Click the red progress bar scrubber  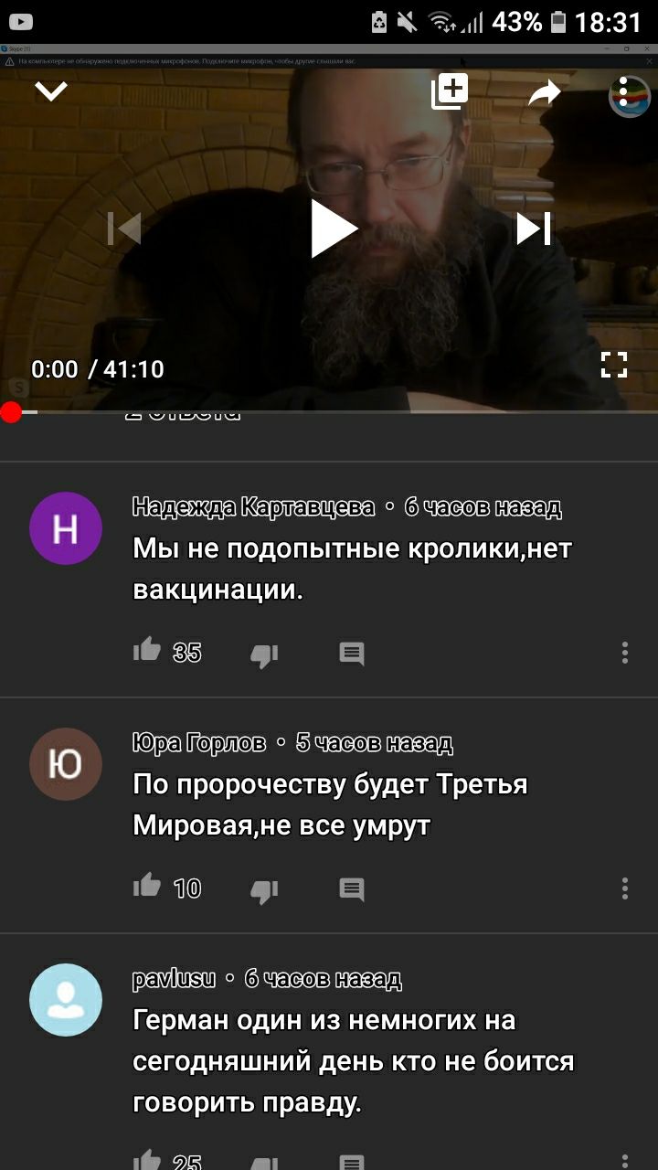pos(11,412)
